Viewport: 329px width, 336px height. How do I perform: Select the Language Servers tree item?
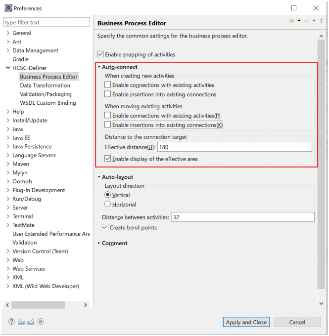pos(34,155)
